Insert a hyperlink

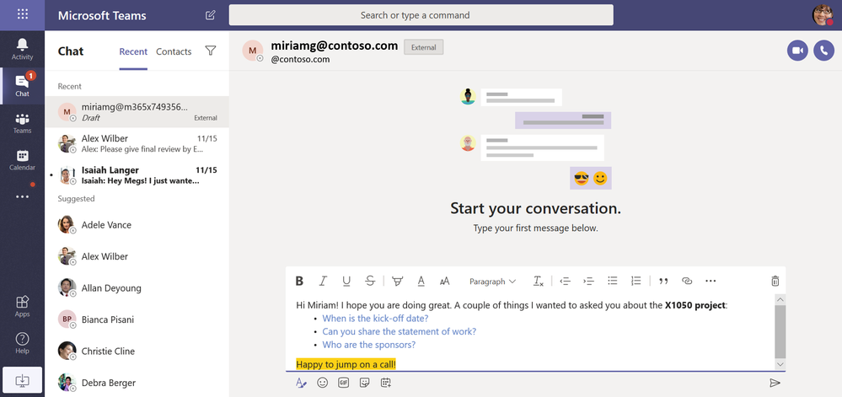click(687, 281)
